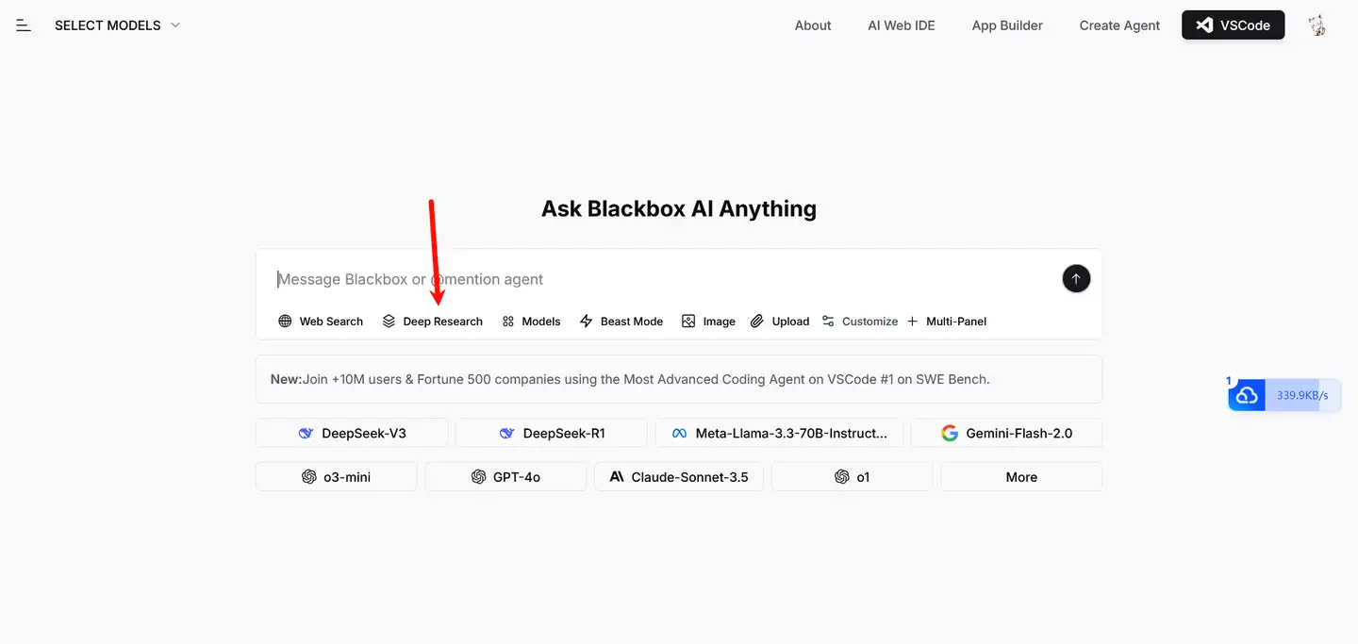Select the DeepSeek-R1 model button
This screenshot has width=1358, height=644.
[x=552, y=434]
